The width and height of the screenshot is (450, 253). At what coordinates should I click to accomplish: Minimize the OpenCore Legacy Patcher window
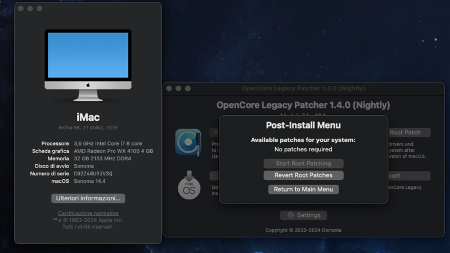[178, 88]
